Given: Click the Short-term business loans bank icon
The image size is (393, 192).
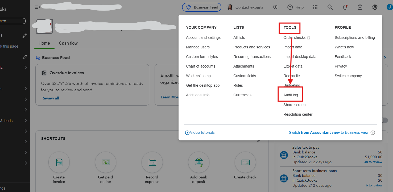Looking at the screenshot, I should (284, 178).
